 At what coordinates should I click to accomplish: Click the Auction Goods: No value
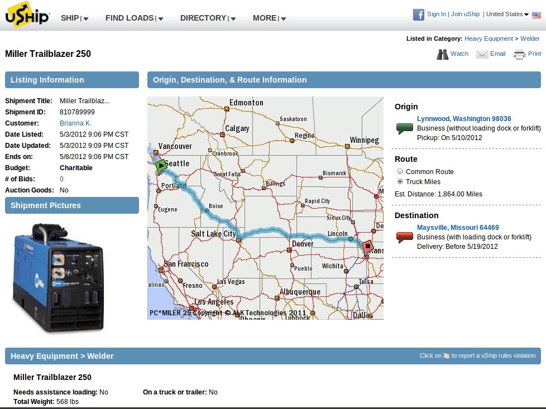pos(64,190)
